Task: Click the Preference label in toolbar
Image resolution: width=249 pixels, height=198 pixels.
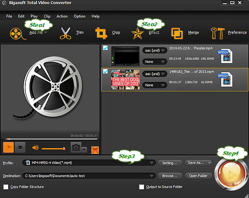Action: tap(237, 32)
